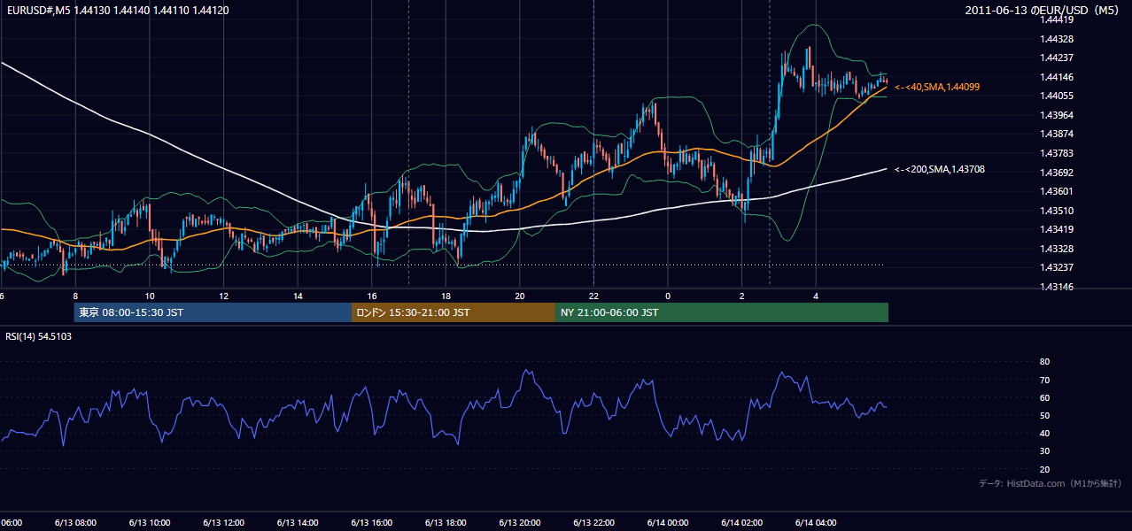1132x531 pixels.
Task: Click bottom time label 6/14 02:00
Action: 741,522
